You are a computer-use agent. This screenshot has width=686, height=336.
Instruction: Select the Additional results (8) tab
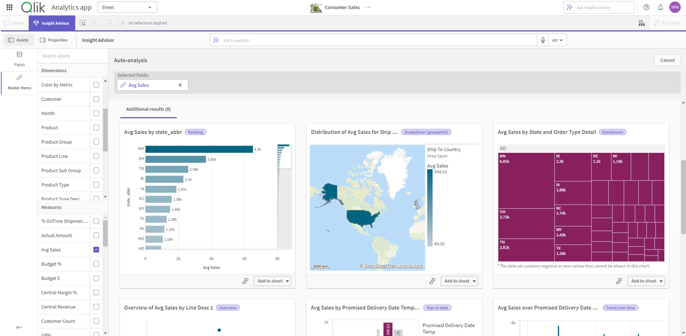point(148,109)
